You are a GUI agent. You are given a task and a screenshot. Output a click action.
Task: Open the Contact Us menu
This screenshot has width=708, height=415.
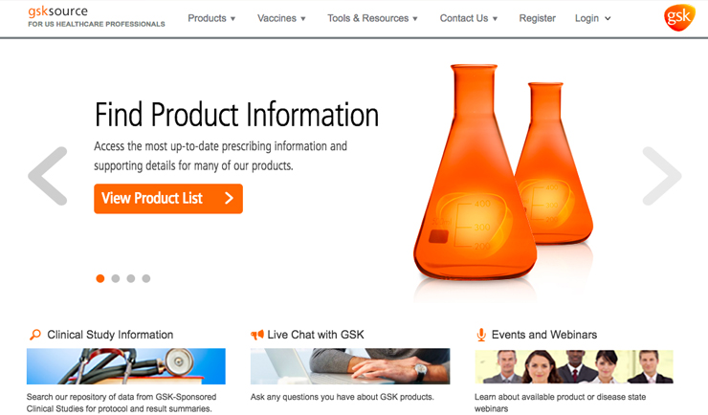pyautogui.click(x=469, y=18)
